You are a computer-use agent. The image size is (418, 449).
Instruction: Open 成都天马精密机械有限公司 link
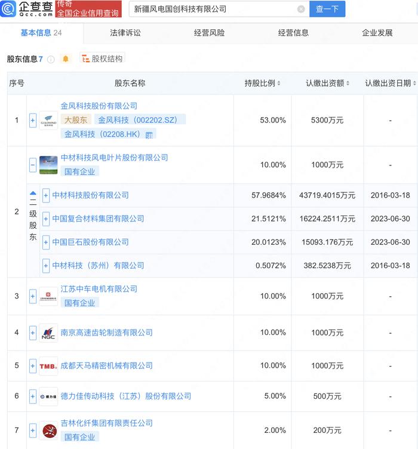(106, 366)
